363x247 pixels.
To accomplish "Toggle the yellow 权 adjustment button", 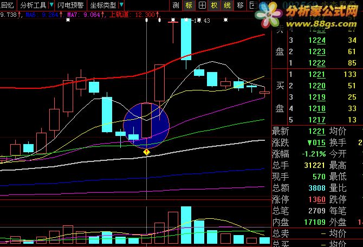I will 215,5.
